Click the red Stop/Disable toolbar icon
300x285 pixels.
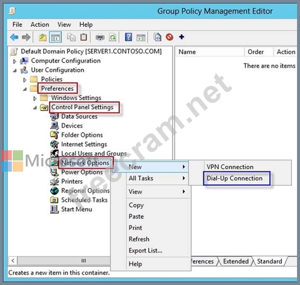point(170,37)
